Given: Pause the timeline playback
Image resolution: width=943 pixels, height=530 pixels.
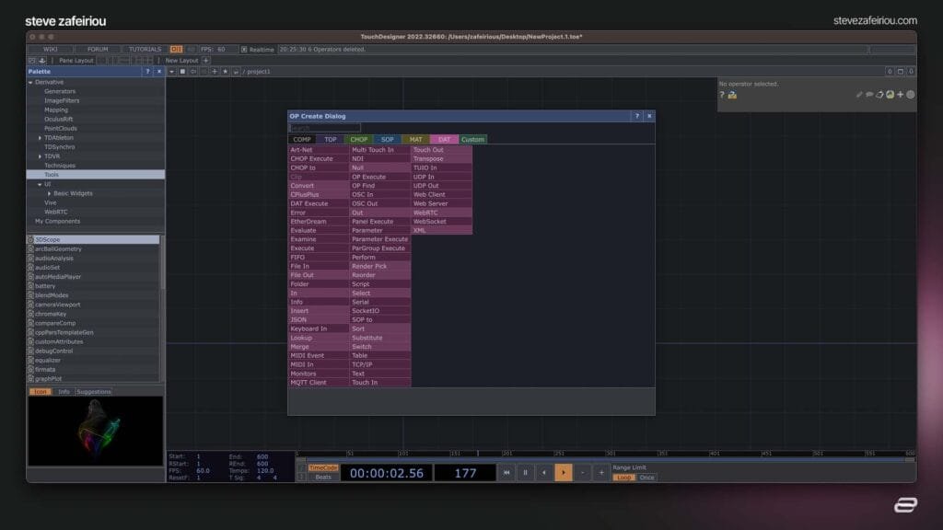Looking at the screenshot, I should coord(525,473).
